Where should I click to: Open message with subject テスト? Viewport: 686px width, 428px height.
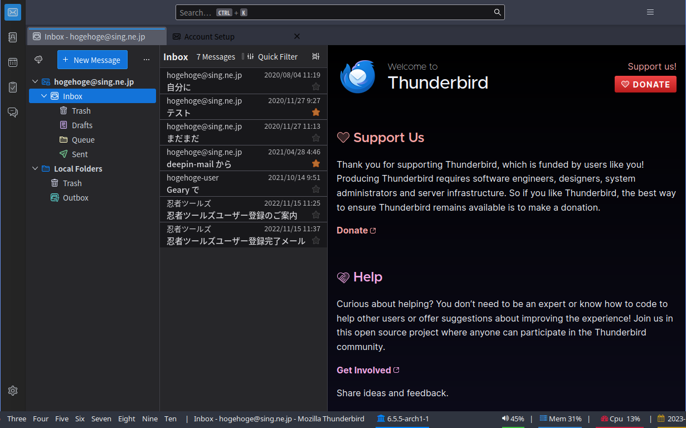(x=244, y=107)
